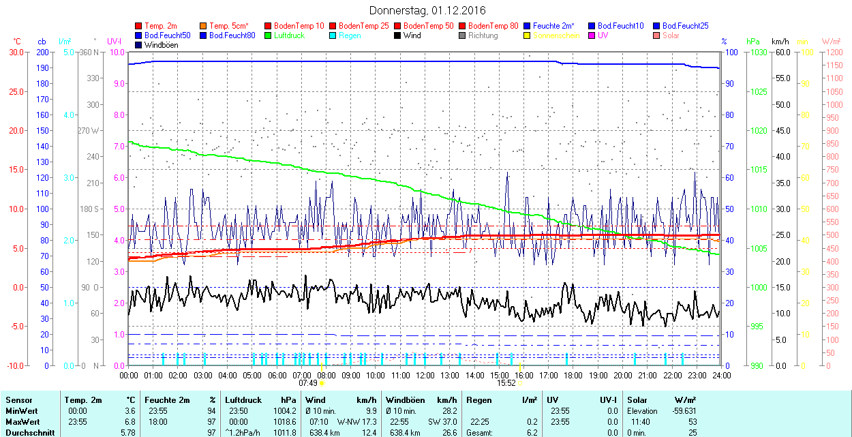Click the orange Temp. 5cm legend swatch
Viewport: 852px width, 437px height.
coord(204,26)
